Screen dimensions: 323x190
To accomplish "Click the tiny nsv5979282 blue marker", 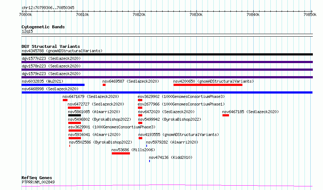I will pyautogui.click(x=147, y=146).
